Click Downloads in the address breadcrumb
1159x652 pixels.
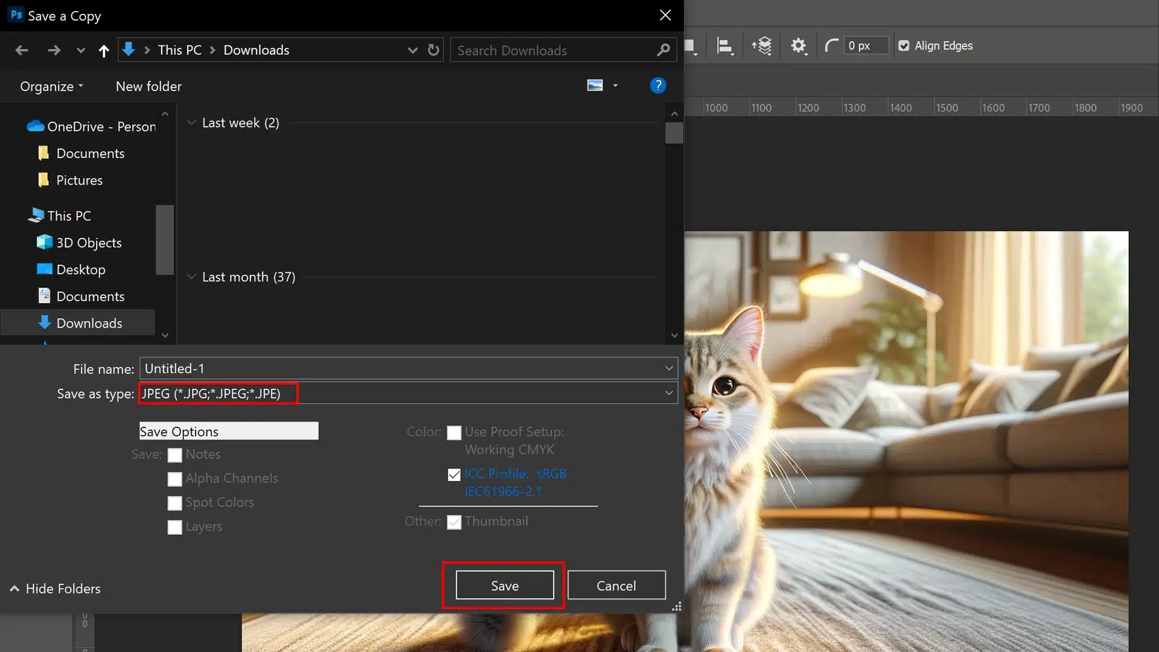click(x=257, y=50)
